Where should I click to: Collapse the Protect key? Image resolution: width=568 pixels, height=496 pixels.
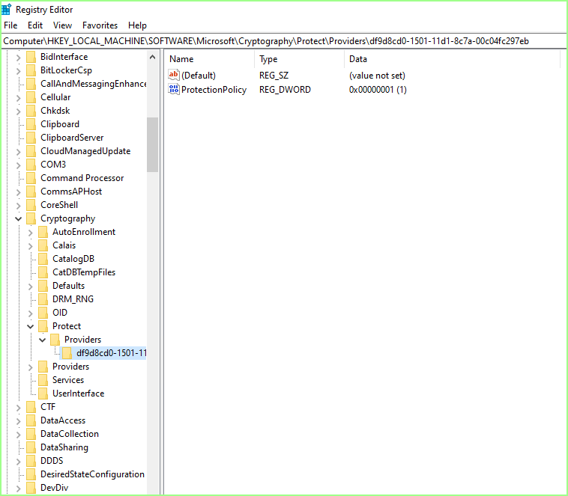coord(31,327)
